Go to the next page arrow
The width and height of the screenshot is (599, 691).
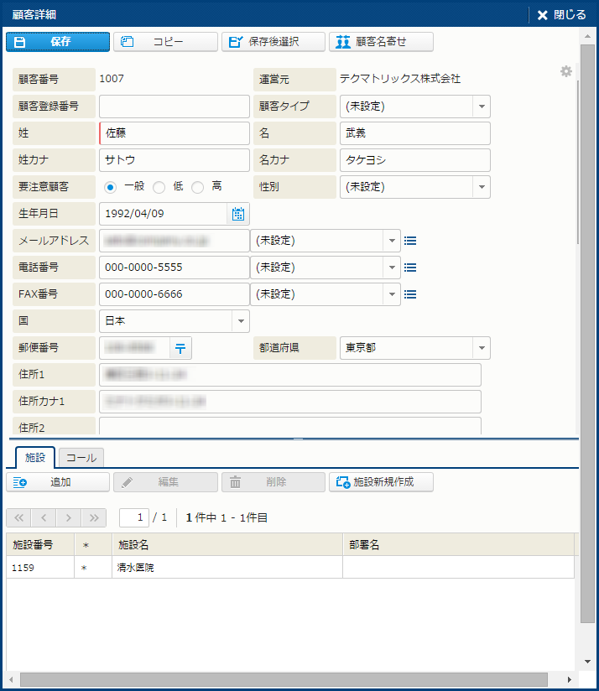click(69, 517)
